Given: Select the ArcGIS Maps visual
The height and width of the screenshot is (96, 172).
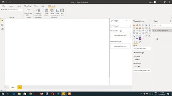Looking at the screenshot, I should pyautogui.click(x=137, y=38).
